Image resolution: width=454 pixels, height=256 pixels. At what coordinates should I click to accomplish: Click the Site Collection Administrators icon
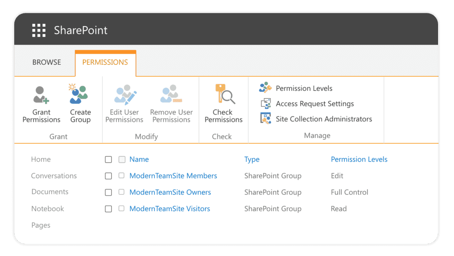coord(266,118)
